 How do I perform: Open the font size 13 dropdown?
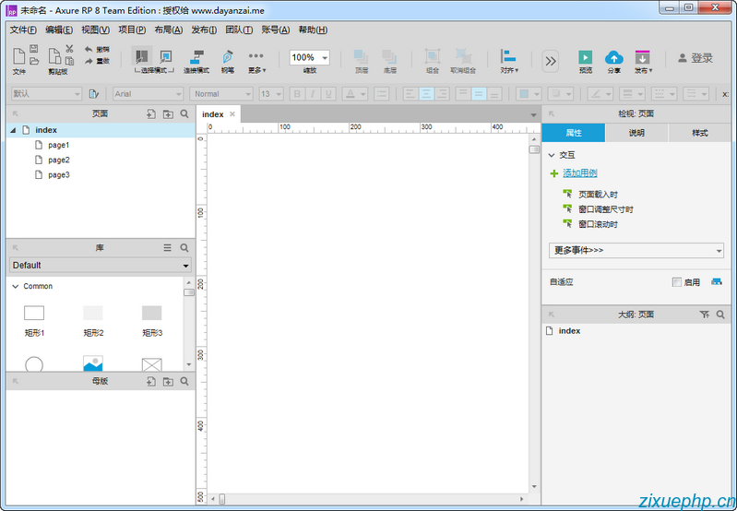pyautogui.click(x=271, y=94)
